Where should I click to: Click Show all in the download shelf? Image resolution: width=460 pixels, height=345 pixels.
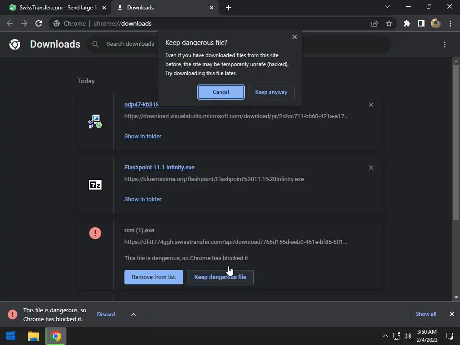[426, 314]
